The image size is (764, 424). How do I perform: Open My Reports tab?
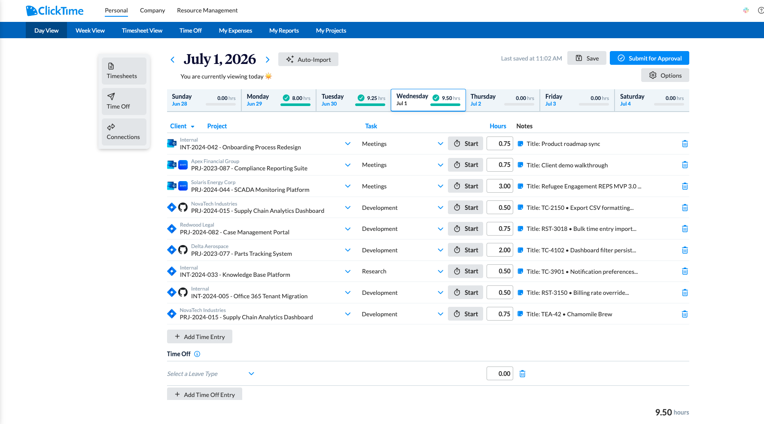coord(284,30)
